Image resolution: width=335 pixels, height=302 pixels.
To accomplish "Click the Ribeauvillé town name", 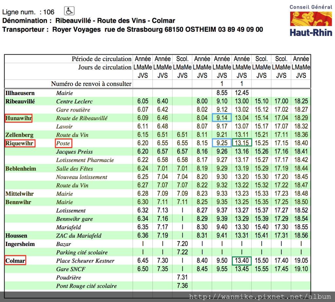I will click(20, 101).
